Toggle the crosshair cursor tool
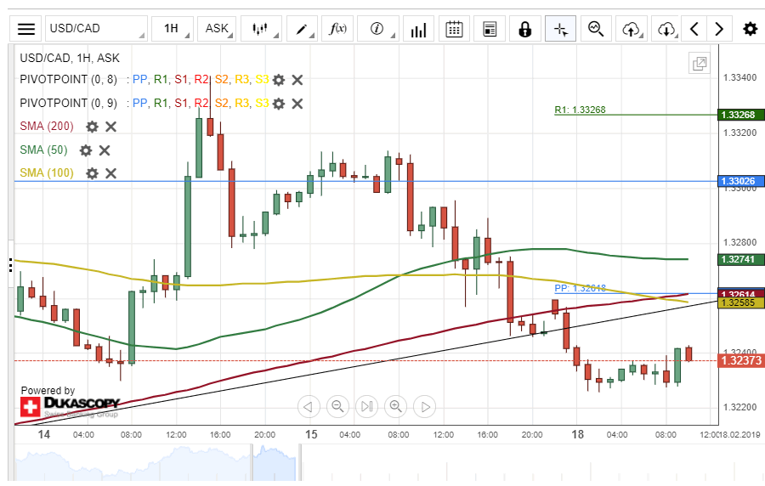Viewport: 765px width, 486px height. coord(561,29)
